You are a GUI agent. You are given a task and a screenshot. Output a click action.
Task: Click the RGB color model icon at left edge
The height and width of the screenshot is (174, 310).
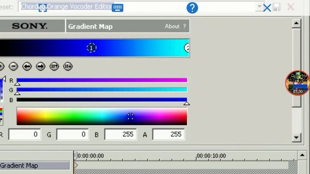[1, 112]
